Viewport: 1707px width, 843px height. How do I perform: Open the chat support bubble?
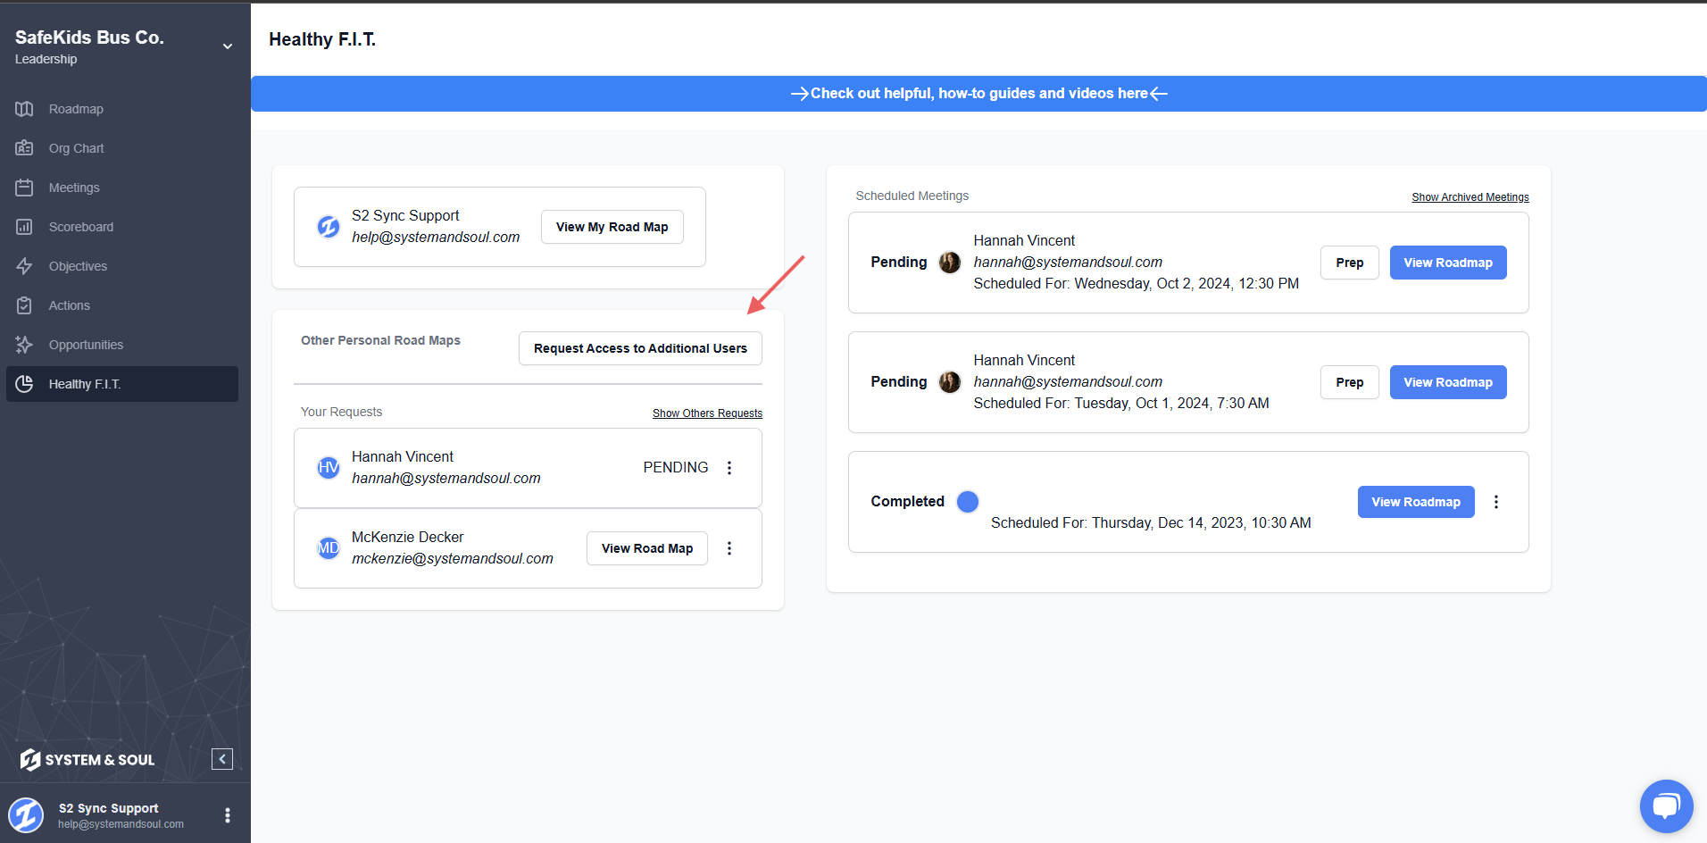click(1666, 805)
